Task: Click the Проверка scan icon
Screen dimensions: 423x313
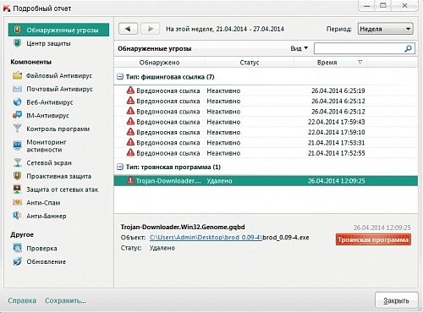Action: [x=18, y=248]
